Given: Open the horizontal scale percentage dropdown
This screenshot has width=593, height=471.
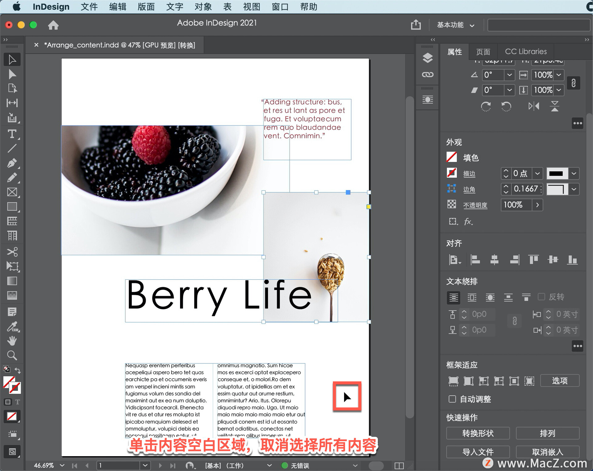Looking at the screenshot, I should 559,75.
